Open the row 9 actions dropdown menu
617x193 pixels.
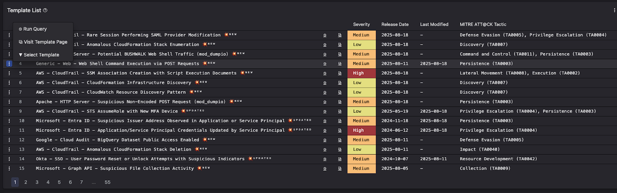point(9,111)
